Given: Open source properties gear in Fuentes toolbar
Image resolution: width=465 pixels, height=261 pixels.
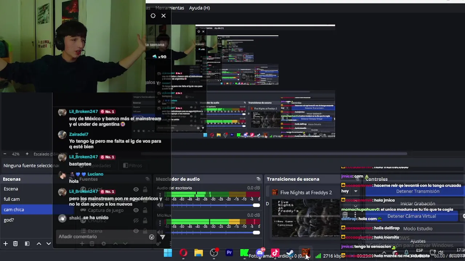Looking at the screenshot, I should pyautogui.click(x=104, y=244).
